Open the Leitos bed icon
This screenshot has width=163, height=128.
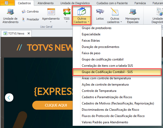click(x=100, y=12)
